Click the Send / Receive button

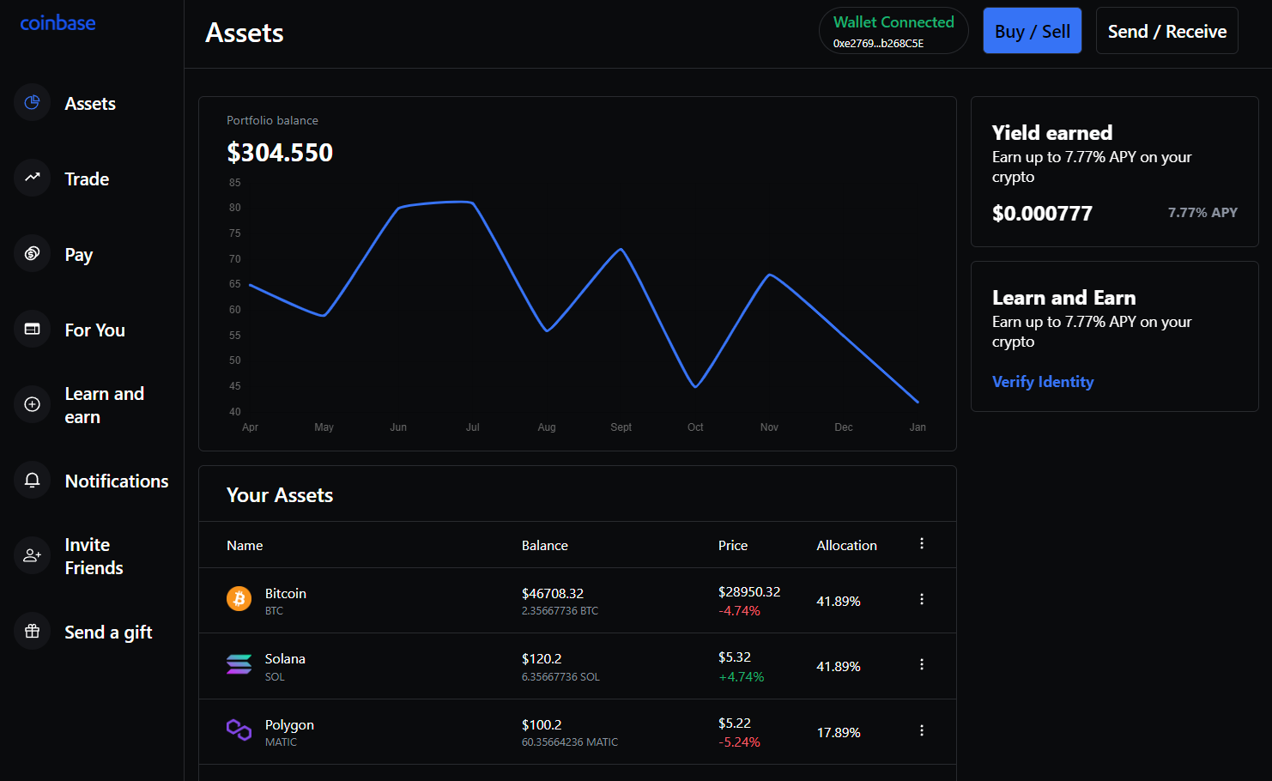[x=1166, y=31]
